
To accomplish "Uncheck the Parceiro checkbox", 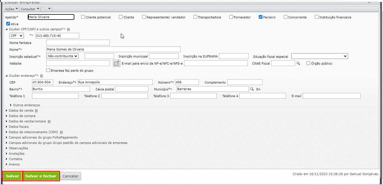I will click(260, 17).
